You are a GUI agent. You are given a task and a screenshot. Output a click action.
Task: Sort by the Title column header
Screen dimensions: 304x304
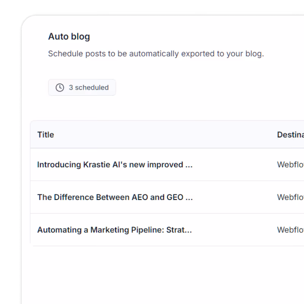[46, 135]
